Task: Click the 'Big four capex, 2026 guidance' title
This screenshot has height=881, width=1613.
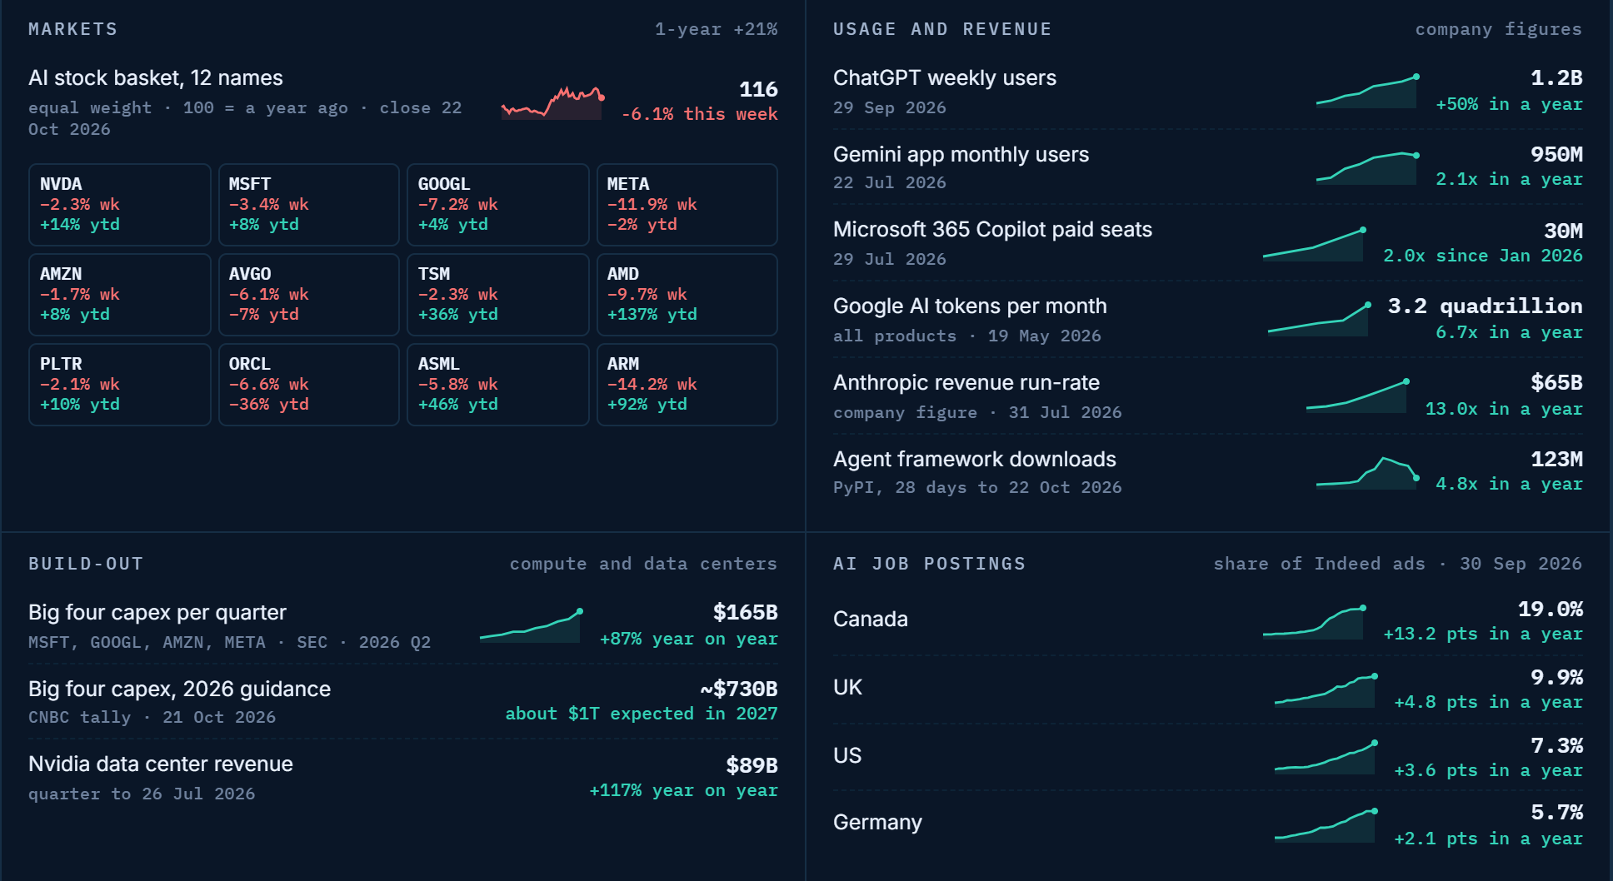Action: (179, 689)
